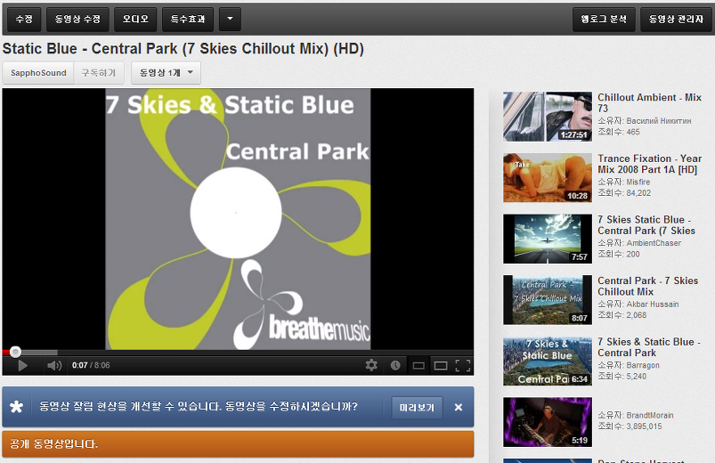This screenshot has height=463, width=715.
Task: Open Central Park - 7 Skies Chillout Mix title
Action: point(647,286)
